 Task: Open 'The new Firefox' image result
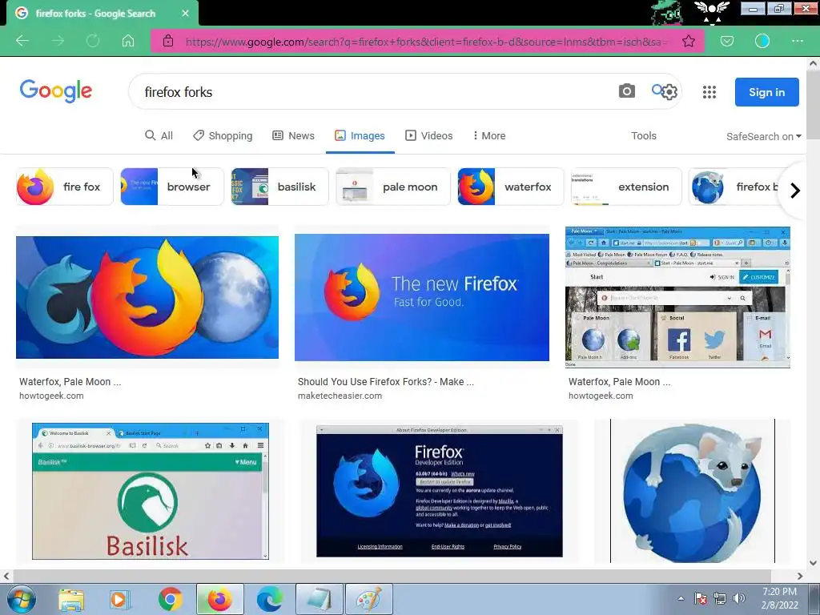422,297
